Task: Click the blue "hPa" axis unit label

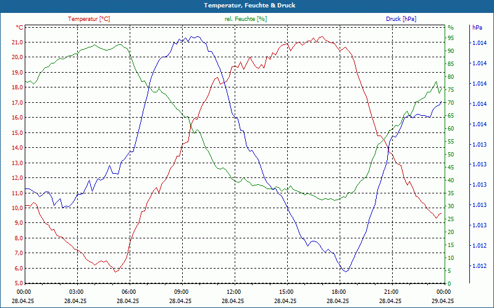Action: coord(477,28)
